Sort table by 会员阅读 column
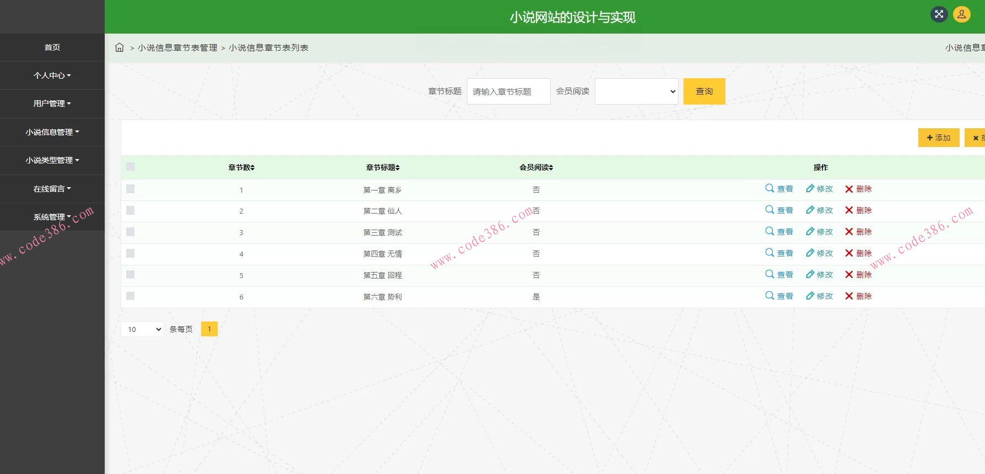 tap(536, 167)
